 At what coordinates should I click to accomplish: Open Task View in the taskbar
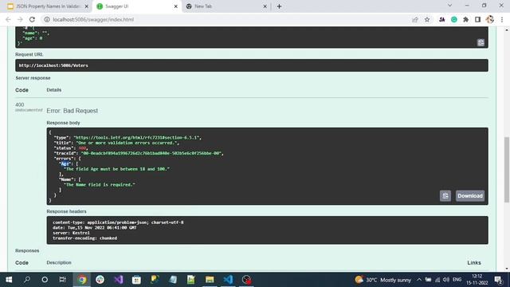tap(62, 280)
